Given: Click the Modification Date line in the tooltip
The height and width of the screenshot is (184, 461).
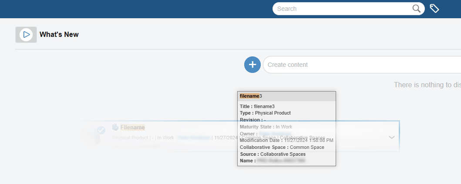Looking at the screenshot, I should point(286,140).
